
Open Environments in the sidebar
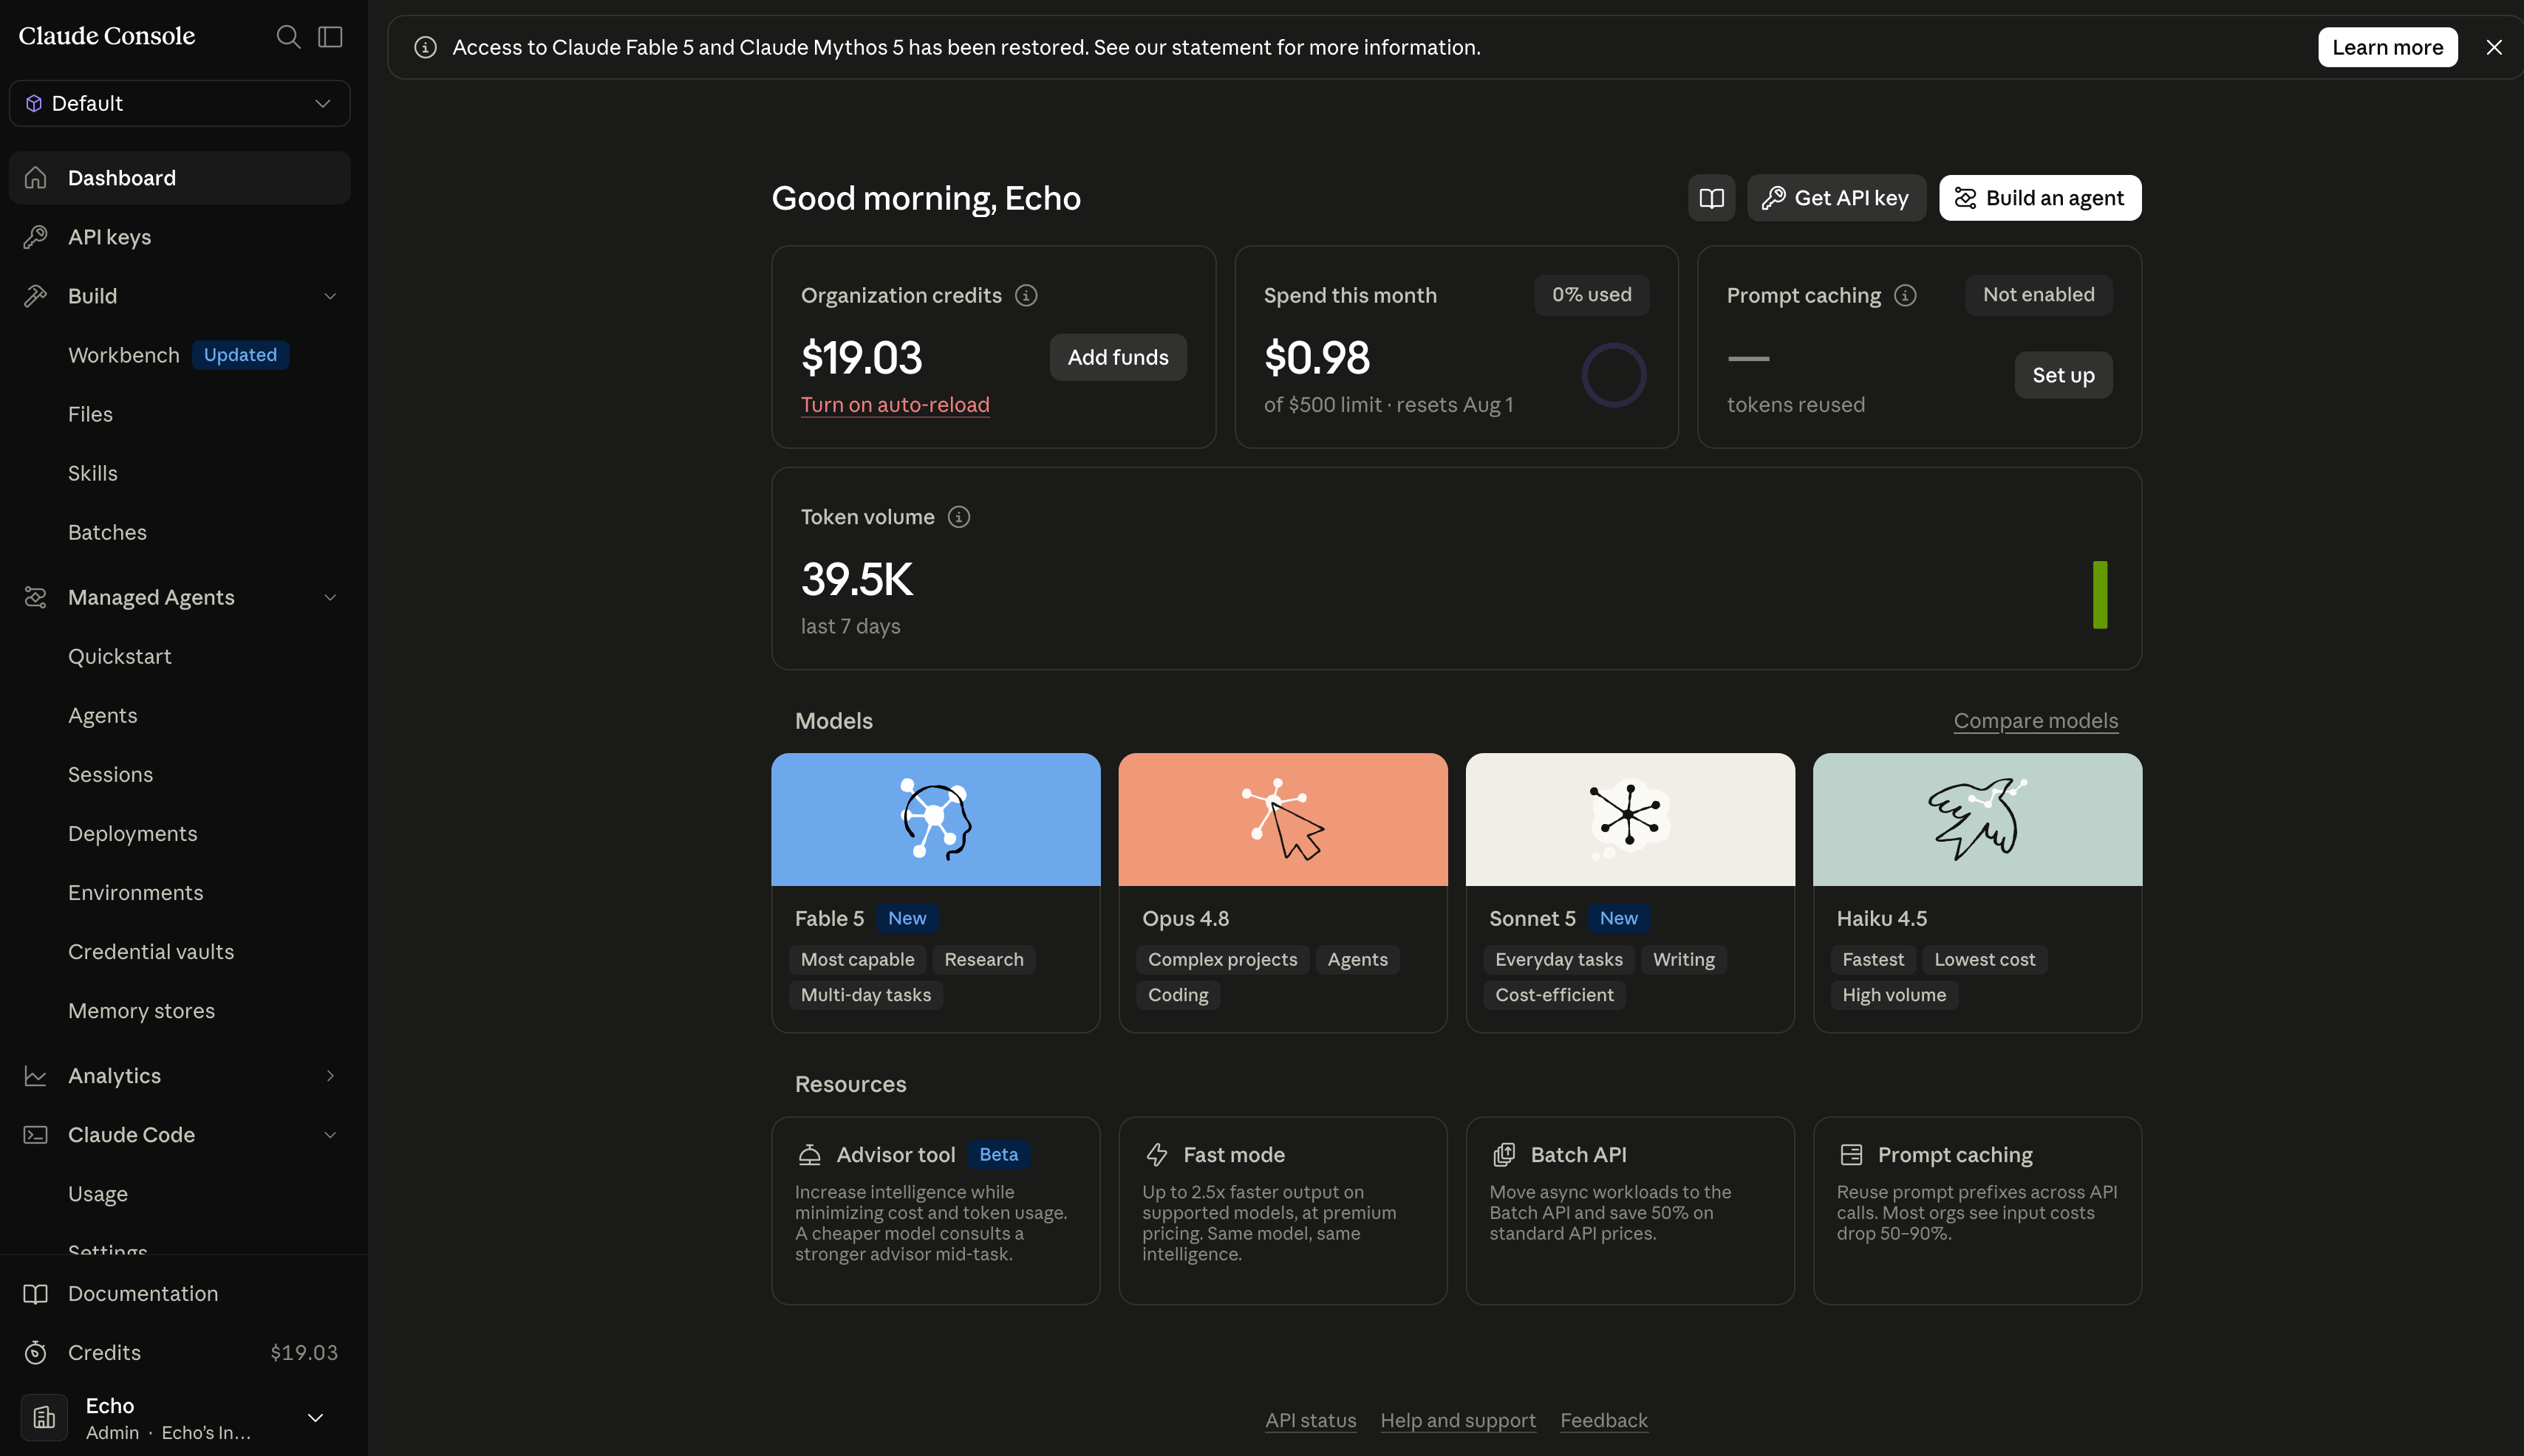coord(136,892)
